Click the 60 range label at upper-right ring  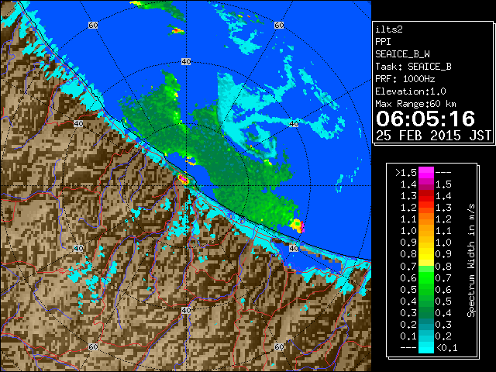tap(279, 25)
